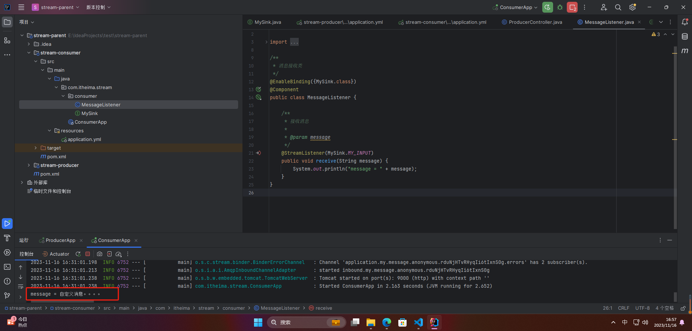Stop running processes red button in toolbar
692x331 pixels.
click(572, 7)
